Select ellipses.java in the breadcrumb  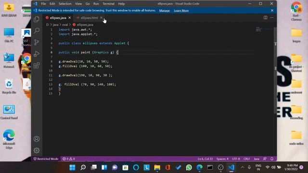tap(85, 25)
